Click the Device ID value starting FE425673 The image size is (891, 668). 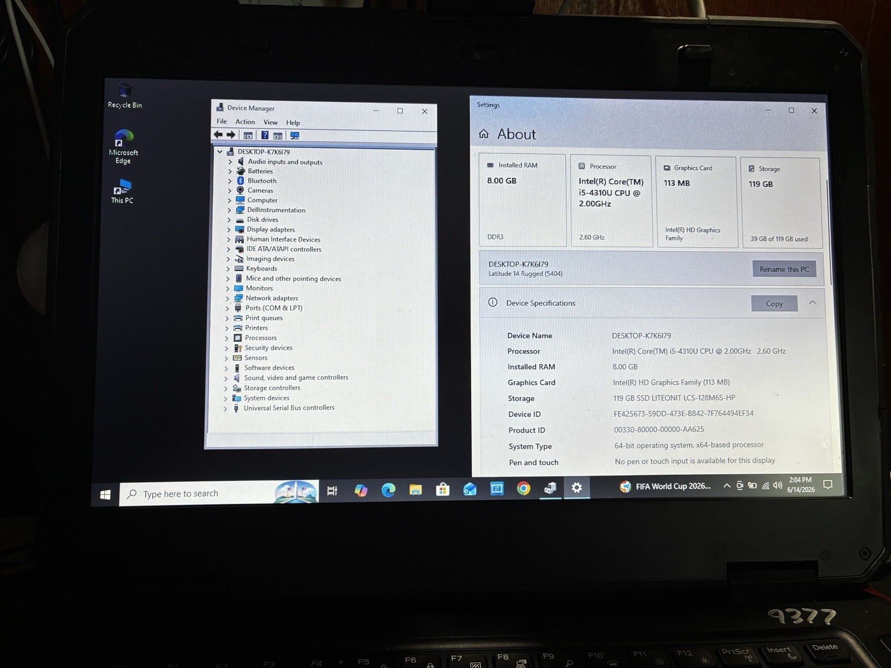tap(683, 414)
